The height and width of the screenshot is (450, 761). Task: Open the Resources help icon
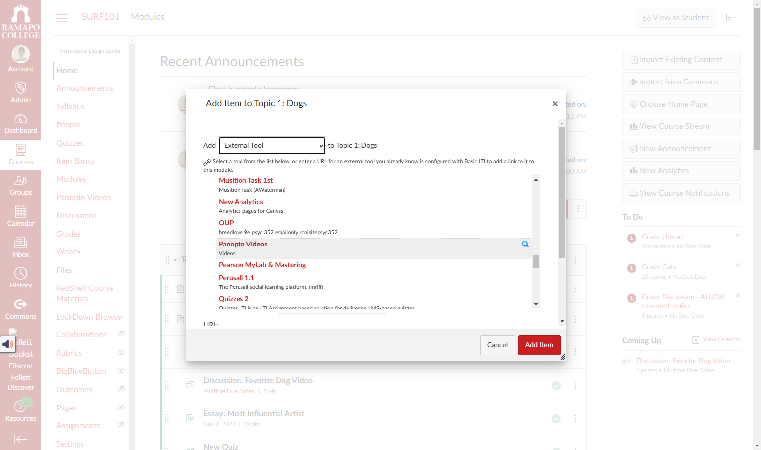pos(21,411)
